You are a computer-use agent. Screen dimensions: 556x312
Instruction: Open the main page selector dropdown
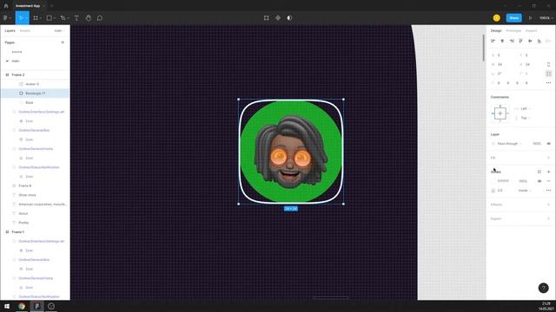59,31
